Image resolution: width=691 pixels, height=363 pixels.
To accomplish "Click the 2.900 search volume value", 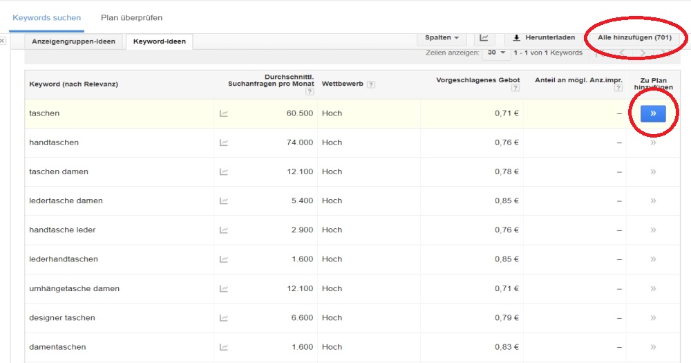I will coord(302,230).
